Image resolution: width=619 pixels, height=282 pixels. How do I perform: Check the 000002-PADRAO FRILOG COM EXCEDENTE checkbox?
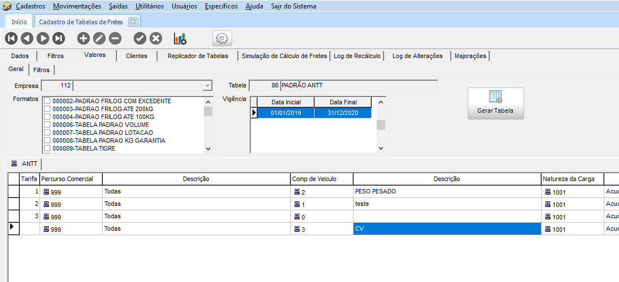click(x=47, y=101)
